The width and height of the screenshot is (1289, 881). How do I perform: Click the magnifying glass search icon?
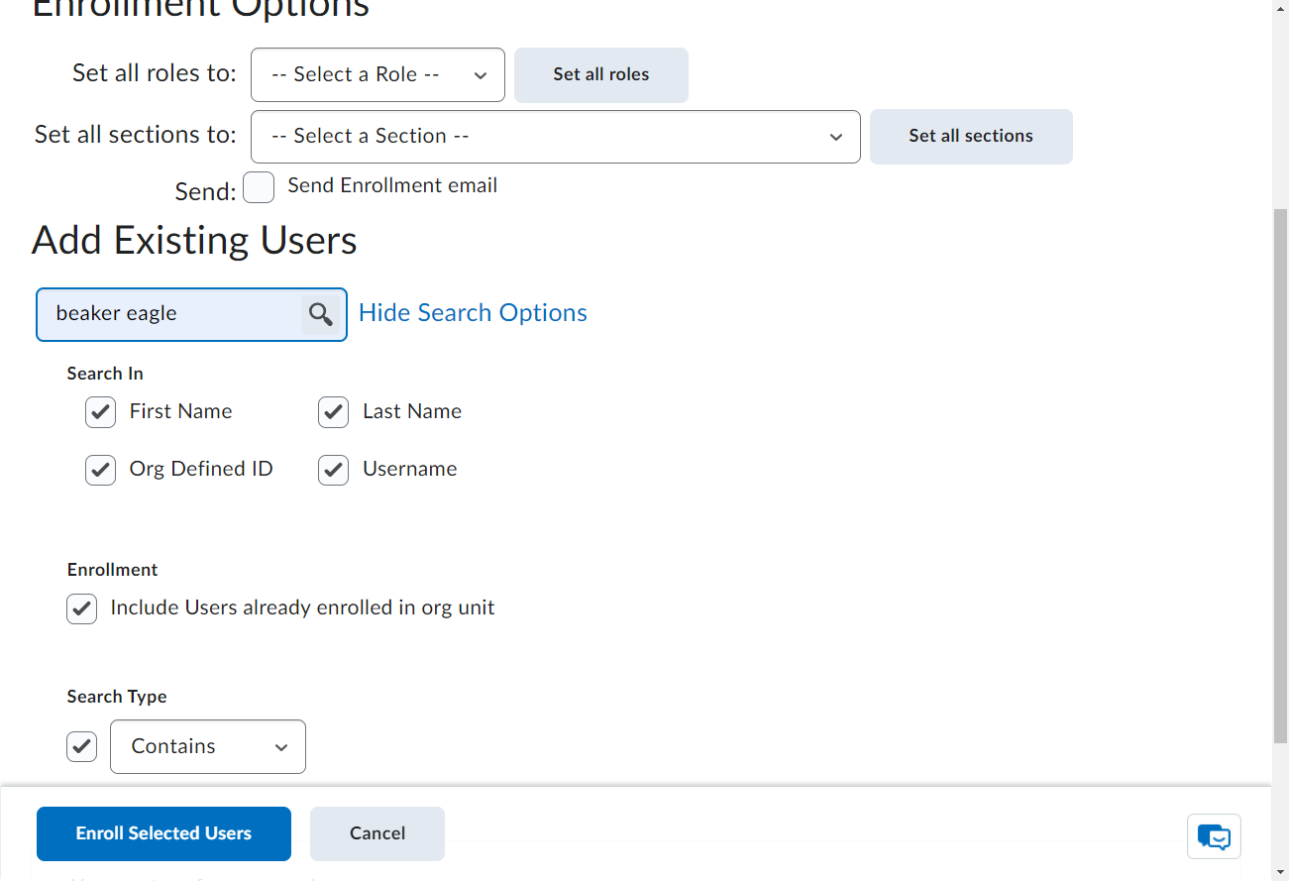[320, 314]
